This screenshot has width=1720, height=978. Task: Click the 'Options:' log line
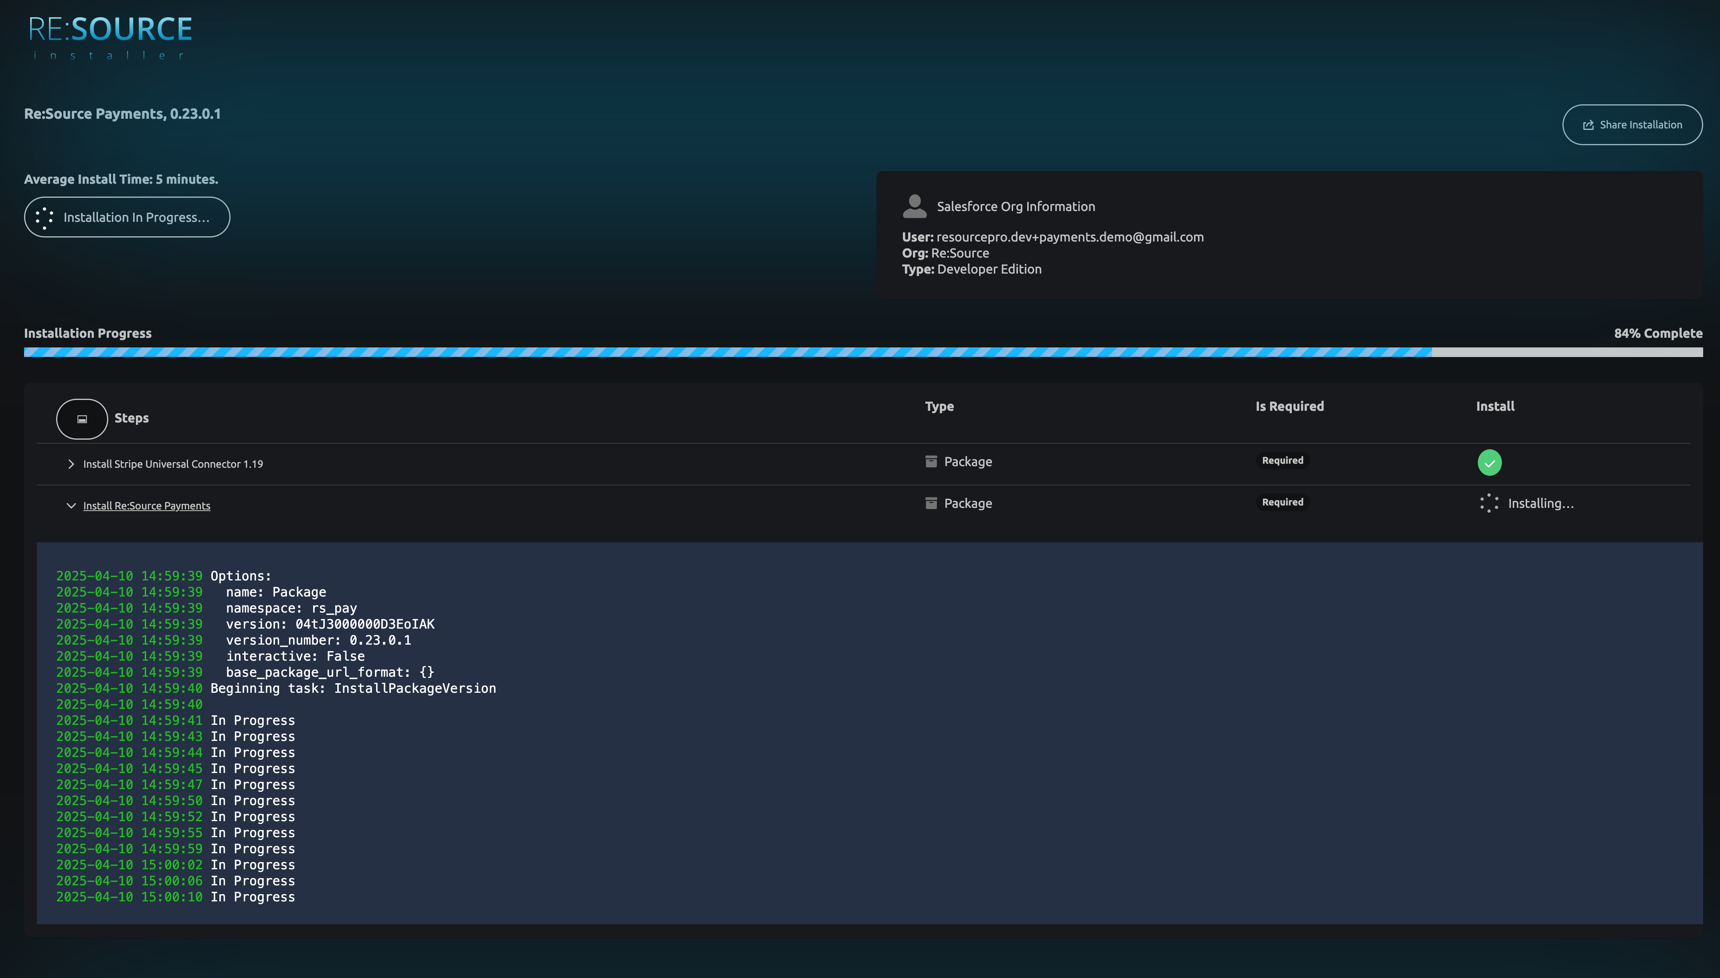[164, 576]
